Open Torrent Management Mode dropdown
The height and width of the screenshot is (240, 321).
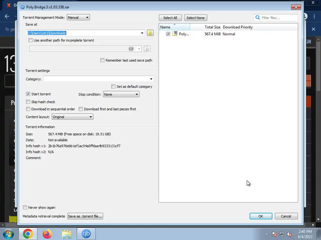coord(78,17)
